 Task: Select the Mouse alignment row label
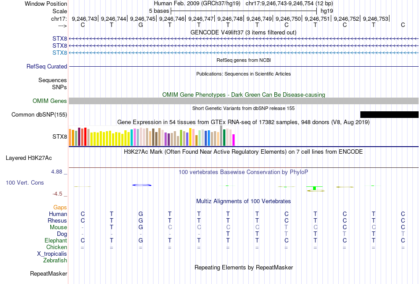point(58,227)
